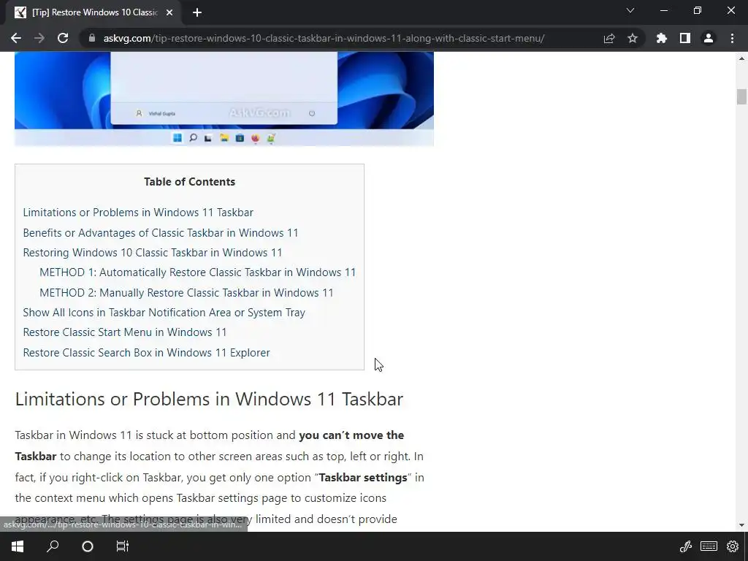
Task: Open the tab search chevron
Action: coord(630,10)
